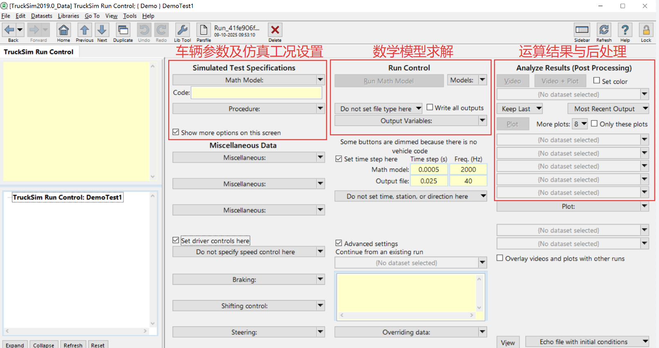Click the TruckSim Run Control tab
Viewport: 659px width, 348px height.
39,52
